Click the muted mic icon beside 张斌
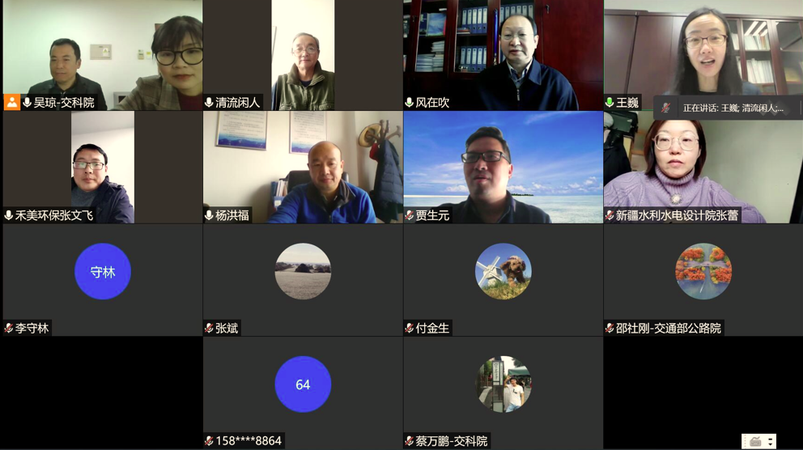The width and height of the screenshot is (803, 450). 209,328
